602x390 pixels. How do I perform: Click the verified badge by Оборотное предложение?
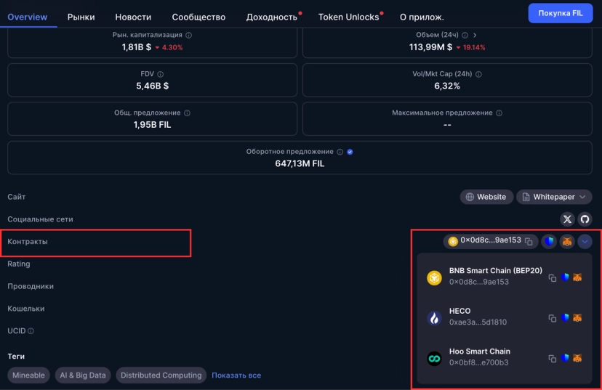[350, 152]
